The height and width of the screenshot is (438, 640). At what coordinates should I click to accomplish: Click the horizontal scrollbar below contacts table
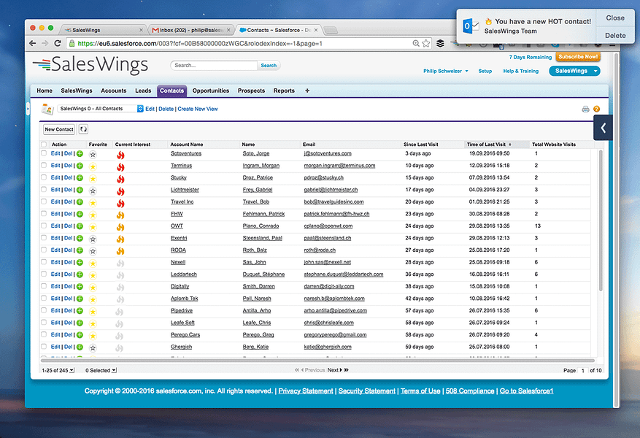point(317,361)
